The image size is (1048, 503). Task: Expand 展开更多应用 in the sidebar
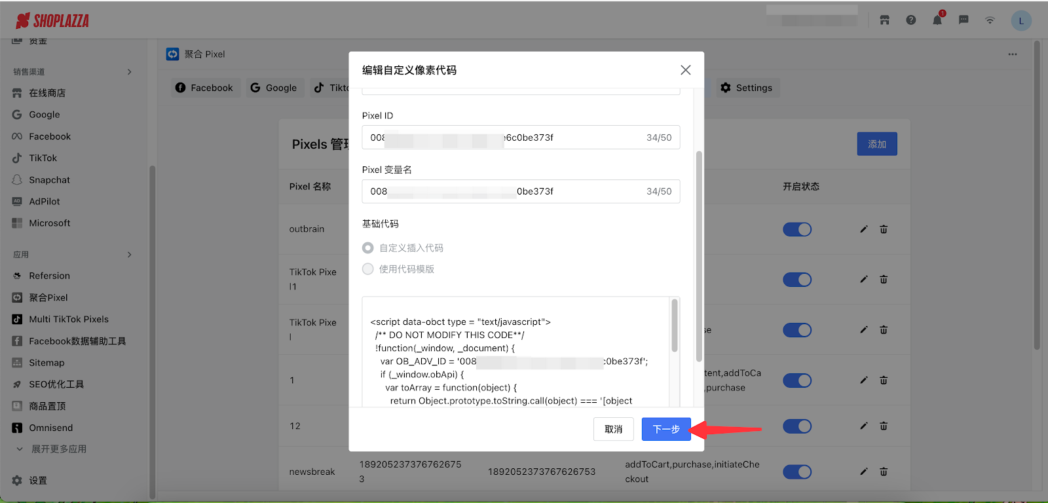point(58,449)
